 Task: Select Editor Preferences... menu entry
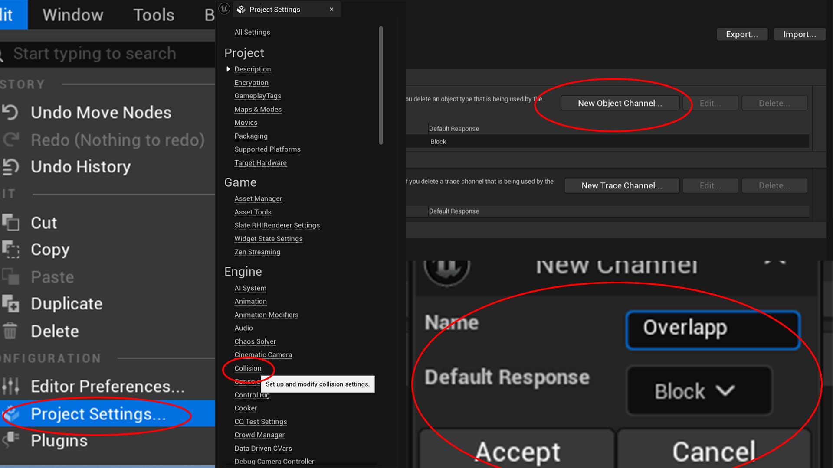(108, 386)
